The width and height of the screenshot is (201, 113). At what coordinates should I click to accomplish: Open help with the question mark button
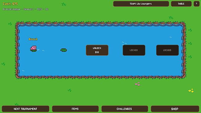click(x=196, y=4)
